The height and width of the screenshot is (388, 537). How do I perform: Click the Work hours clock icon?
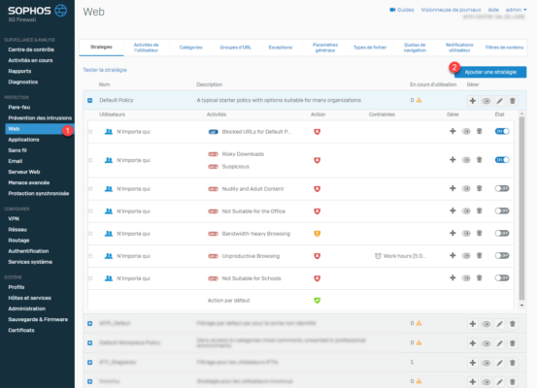coord(378,256)
